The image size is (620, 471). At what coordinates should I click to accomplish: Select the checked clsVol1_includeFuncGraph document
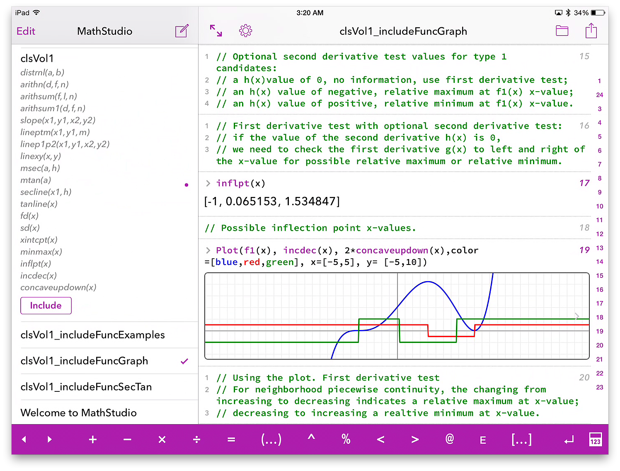(x=85, y=361)
